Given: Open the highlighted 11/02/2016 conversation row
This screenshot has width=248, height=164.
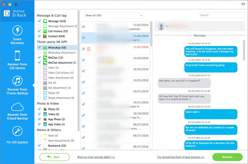Looking at the screenshot, I should 115,38.
